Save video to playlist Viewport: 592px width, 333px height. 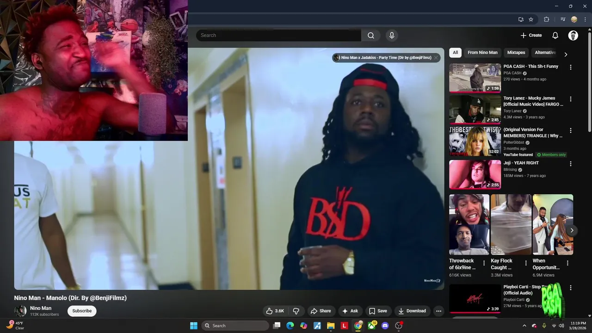pos(378,311)
